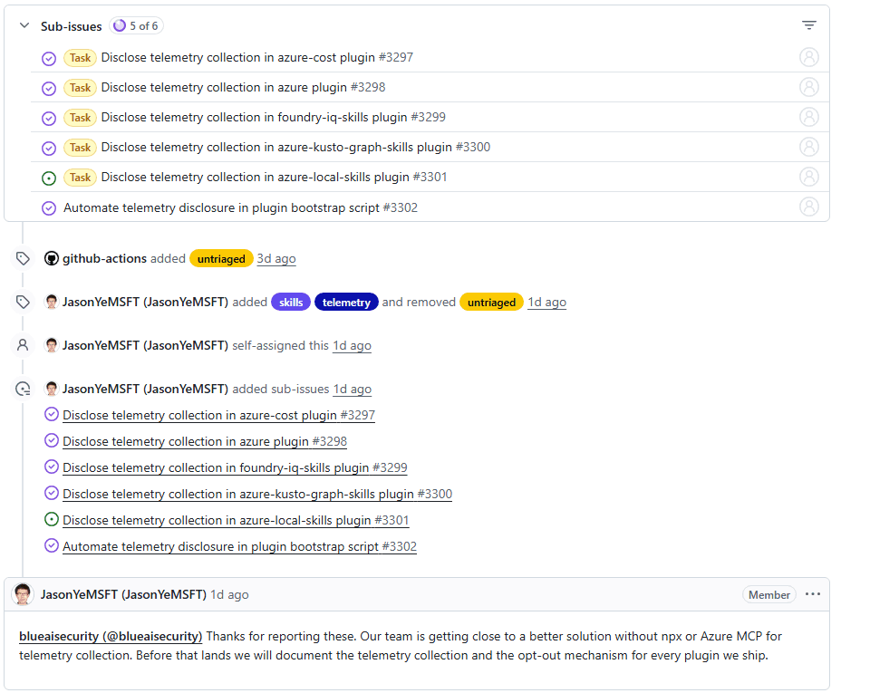
Task: Open sub-issue foundry-iq-skills plugin #3299 in list
Action: pyautogui.click(x=273, y=118)
